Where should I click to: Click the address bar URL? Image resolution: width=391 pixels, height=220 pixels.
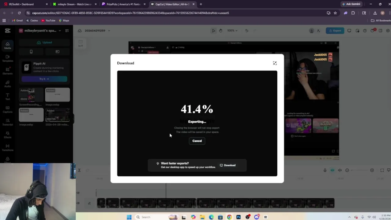(130, 13)
